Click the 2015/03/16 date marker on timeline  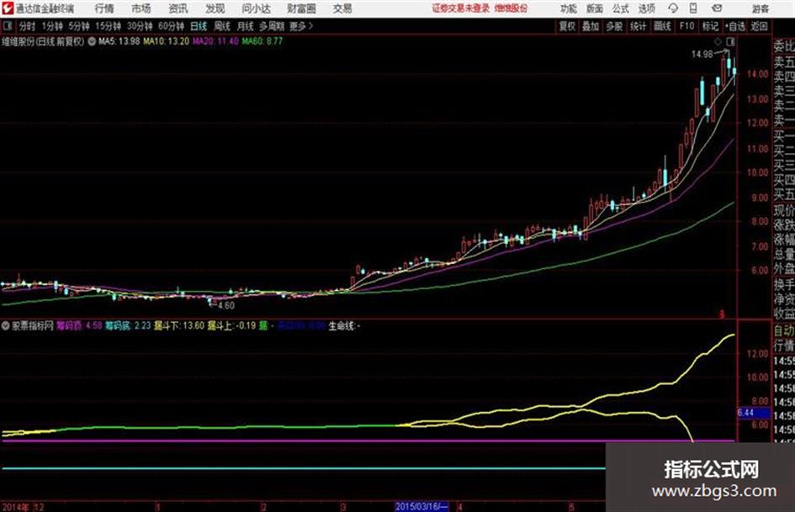pos(421,506)
